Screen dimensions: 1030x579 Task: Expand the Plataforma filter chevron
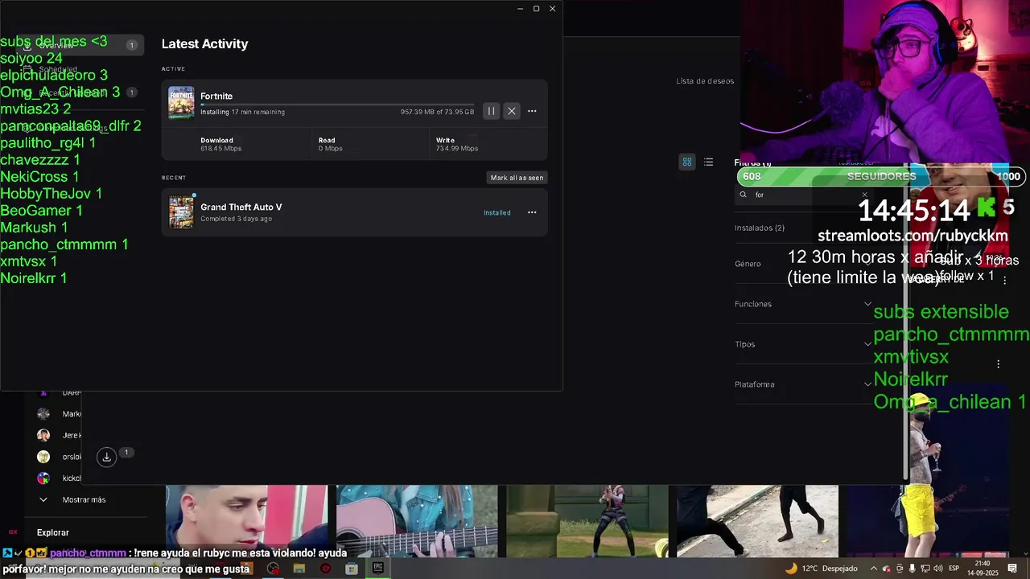(867, 384)
